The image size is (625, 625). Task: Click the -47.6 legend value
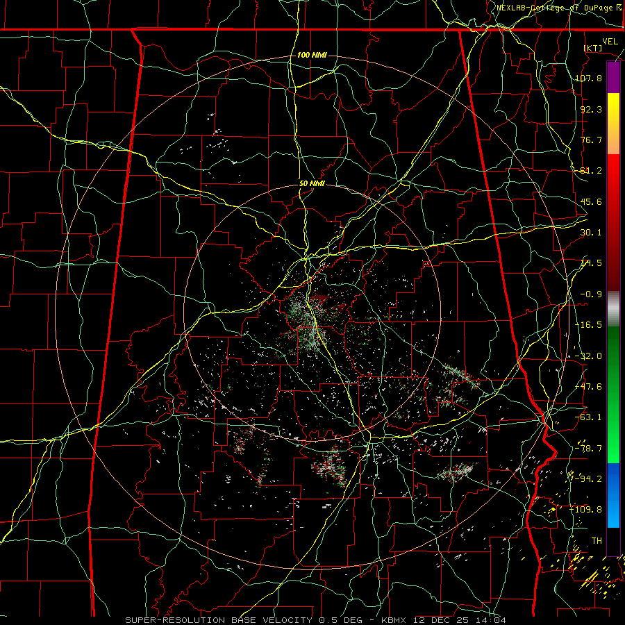588,387
